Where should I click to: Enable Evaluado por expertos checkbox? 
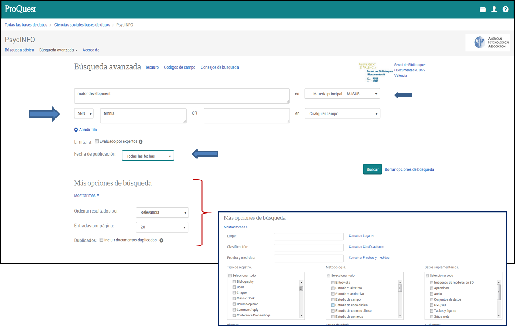97,141
